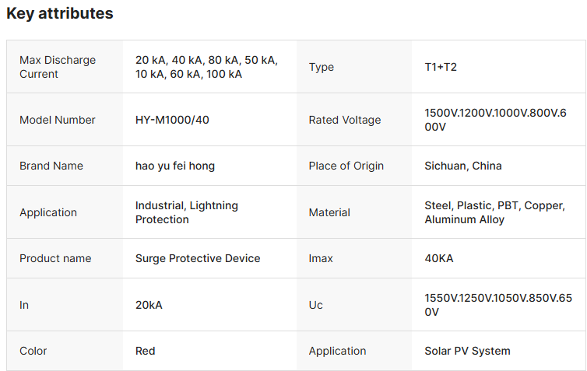Select the Rated Voltage label
The width and height of the screenshot is (587, 371).
tap(345, 120)
